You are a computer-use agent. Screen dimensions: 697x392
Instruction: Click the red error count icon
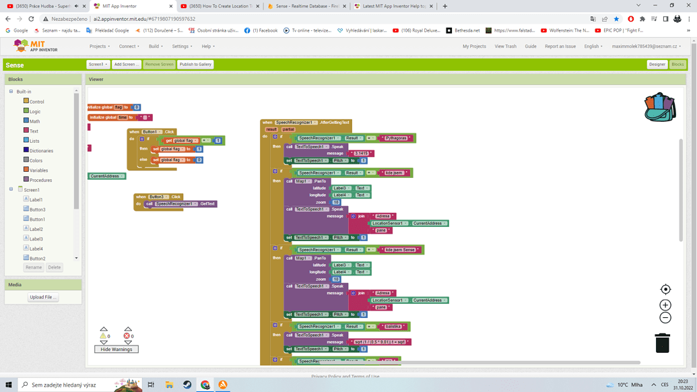(x=127, y=335)
